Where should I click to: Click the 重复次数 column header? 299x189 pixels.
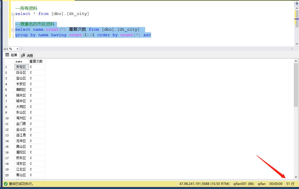(36, 62)
